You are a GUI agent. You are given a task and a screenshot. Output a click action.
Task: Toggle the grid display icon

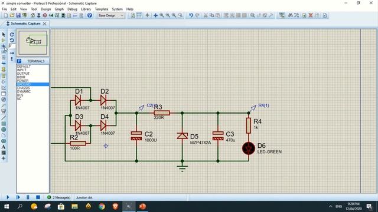(139, 15)
